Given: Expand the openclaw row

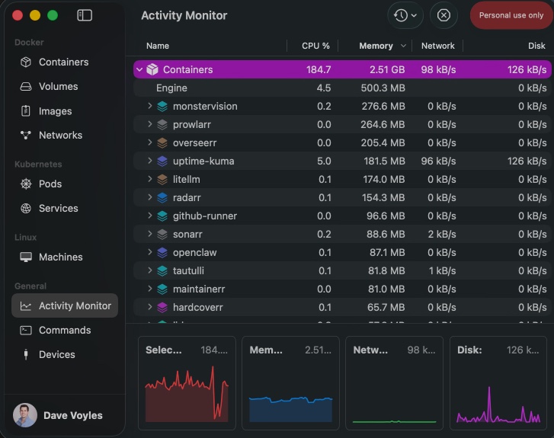Looking at the screenshot, I should (150, 252).
